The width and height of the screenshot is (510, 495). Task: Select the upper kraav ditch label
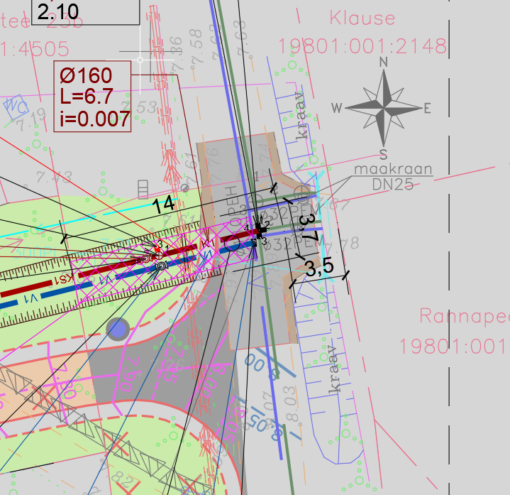click(x=304, y=114)
